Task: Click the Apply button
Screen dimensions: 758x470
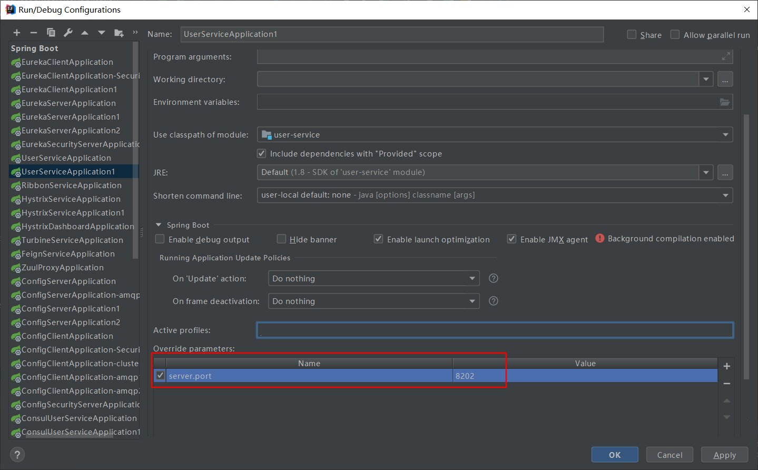Action: [724, 455]
